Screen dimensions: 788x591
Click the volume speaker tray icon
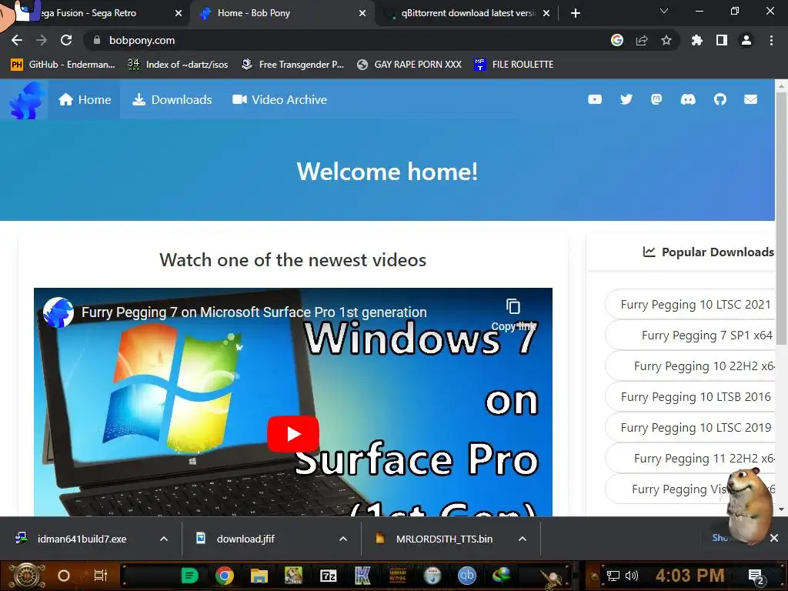tap(631, 576)
